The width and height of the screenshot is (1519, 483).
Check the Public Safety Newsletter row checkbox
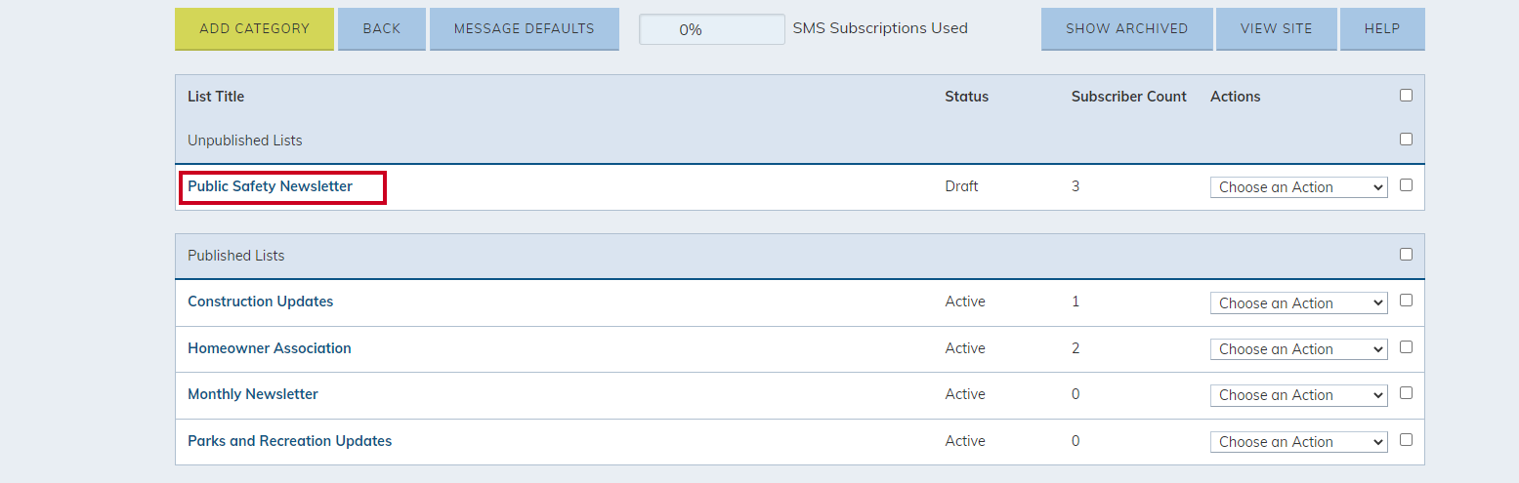tap(1406, 184)
